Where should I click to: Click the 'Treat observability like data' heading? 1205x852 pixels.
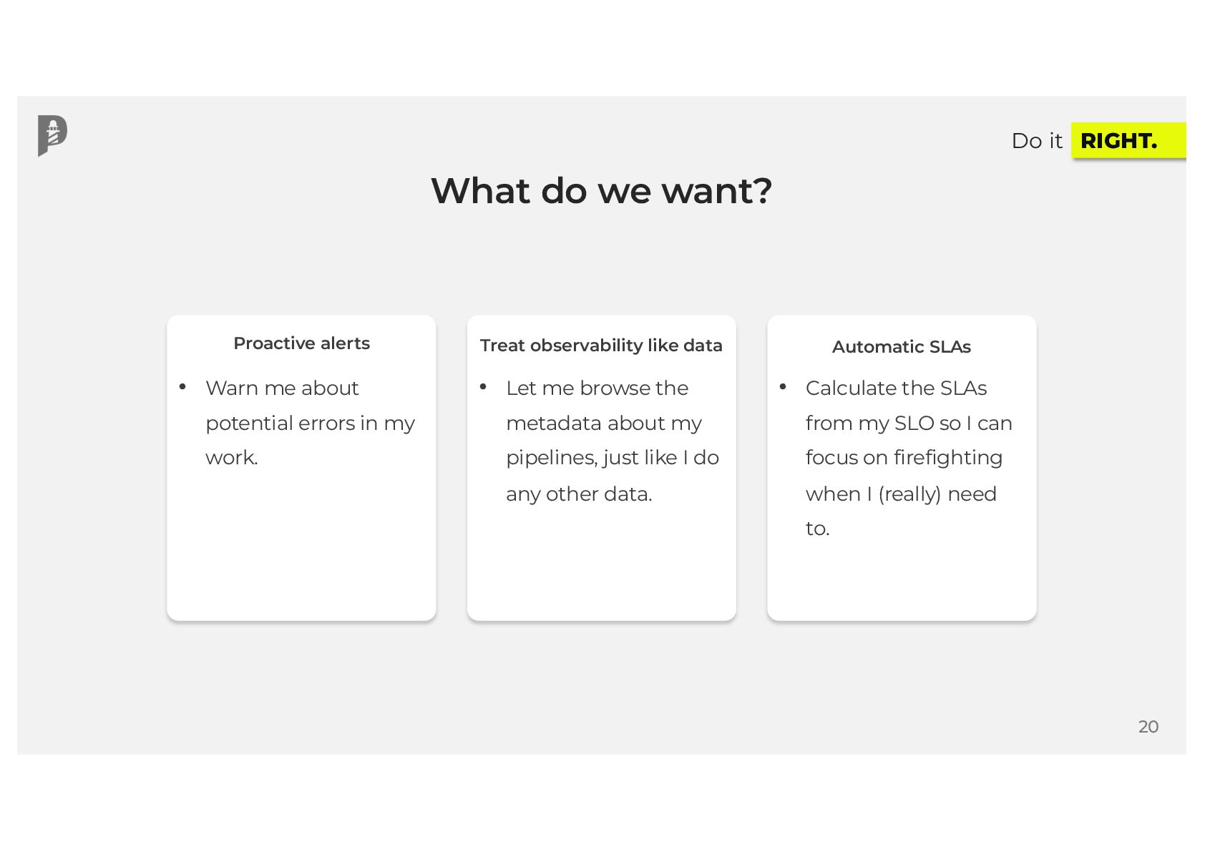coord(601,346)
